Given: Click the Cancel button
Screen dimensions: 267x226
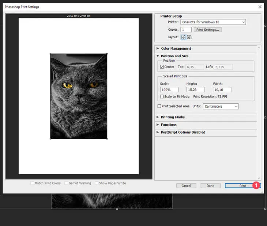Looking at the screenshot, I should [186, 186].
